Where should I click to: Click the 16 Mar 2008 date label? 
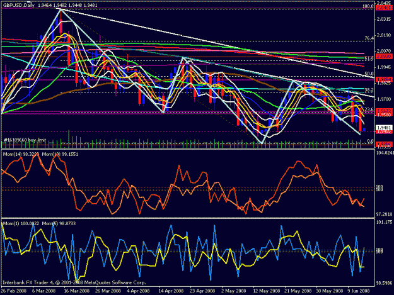click(x=76, y=291)
